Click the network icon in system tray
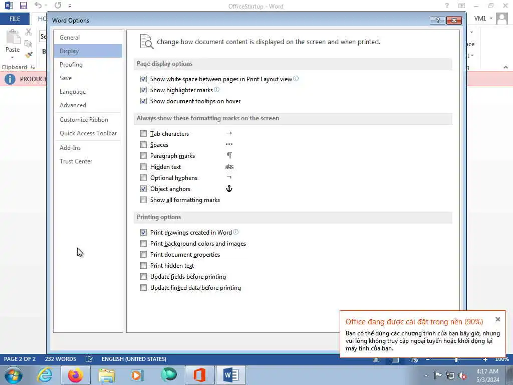Image resolution: width=513 pixels, height=385 pixels. pos(450,375)
